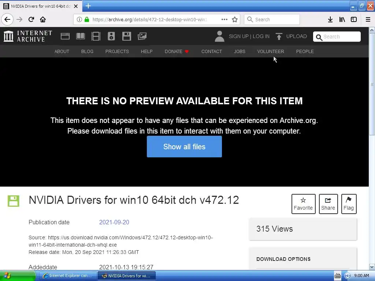The image size is (375, 281).
Task: Click the Flag button
Action: pos(349,204)
